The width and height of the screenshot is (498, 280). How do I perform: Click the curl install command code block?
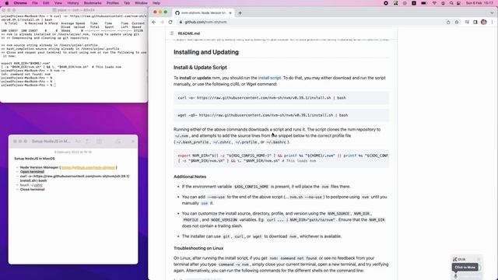(x=281, y=98)
